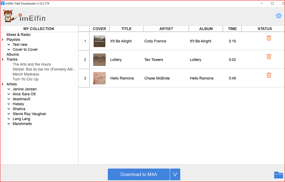Open the Cover to Cover playlist

(25, 49)
